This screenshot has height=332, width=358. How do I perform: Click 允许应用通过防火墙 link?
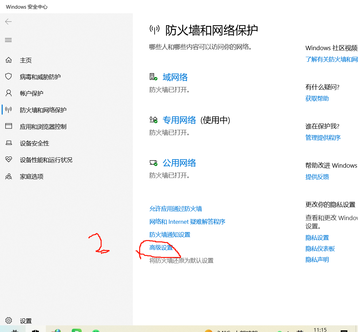point(176,209)
